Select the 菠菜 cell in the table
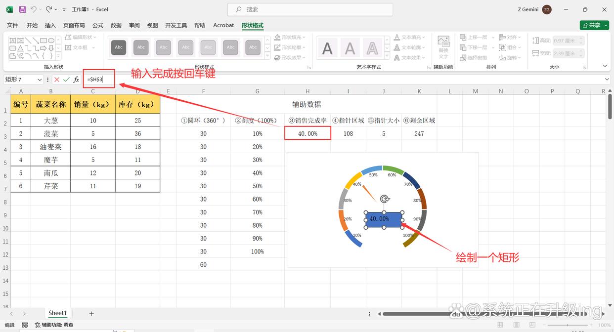 tap(50, 133)
